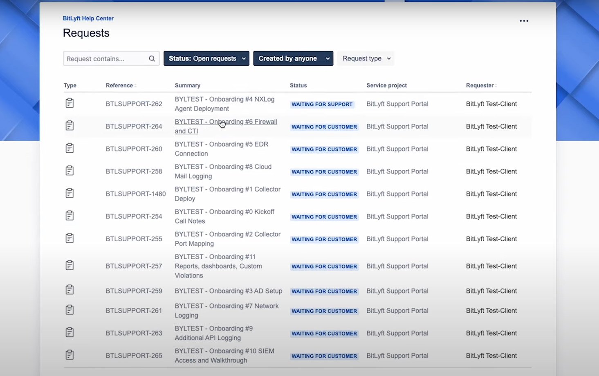599x376 pixels.
Task: Click the magnifying glass search icon
Action: tap(152, 58)
